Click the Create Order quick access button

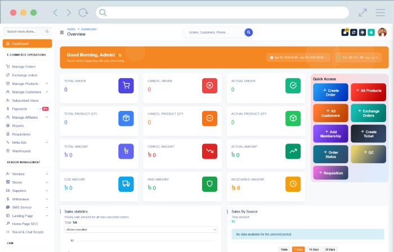click(x=330, y=92)
